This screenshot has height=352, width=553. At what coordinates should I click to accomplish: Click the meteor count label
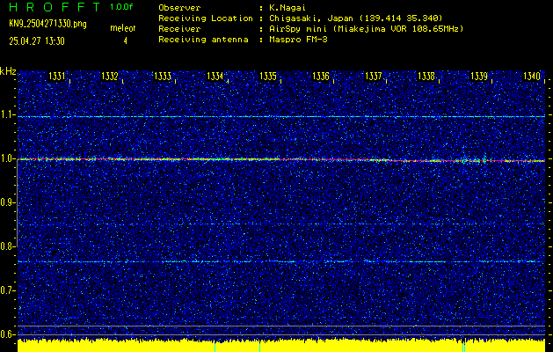[x=123, y=28]
